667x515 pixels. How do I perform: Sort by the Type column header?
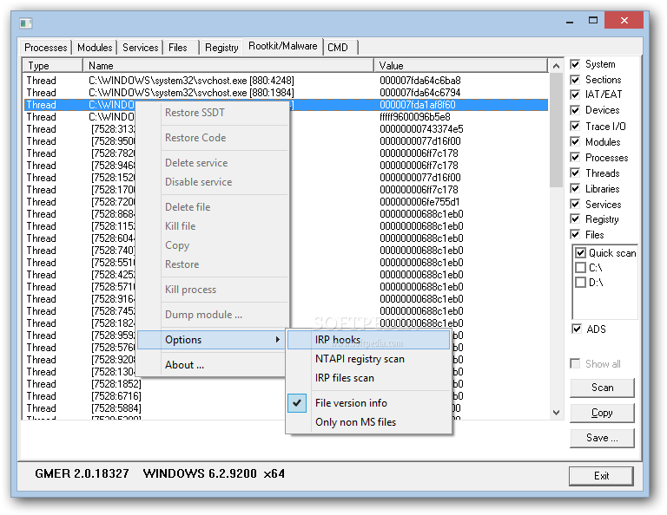pyautogui.click(x=53, y=66)
